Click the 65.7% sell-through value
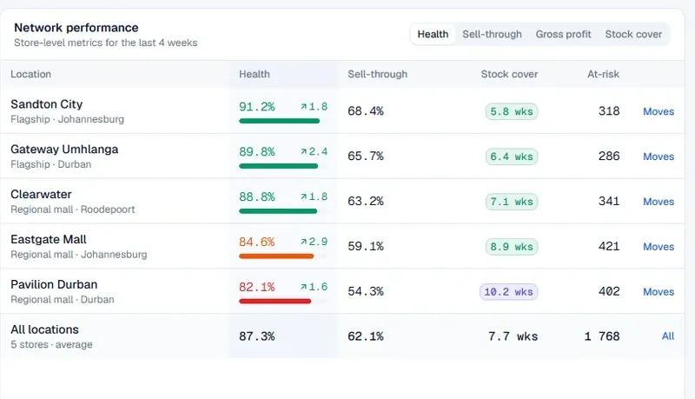This screenshot has height=399, width=695. click(x=365, y=156)
